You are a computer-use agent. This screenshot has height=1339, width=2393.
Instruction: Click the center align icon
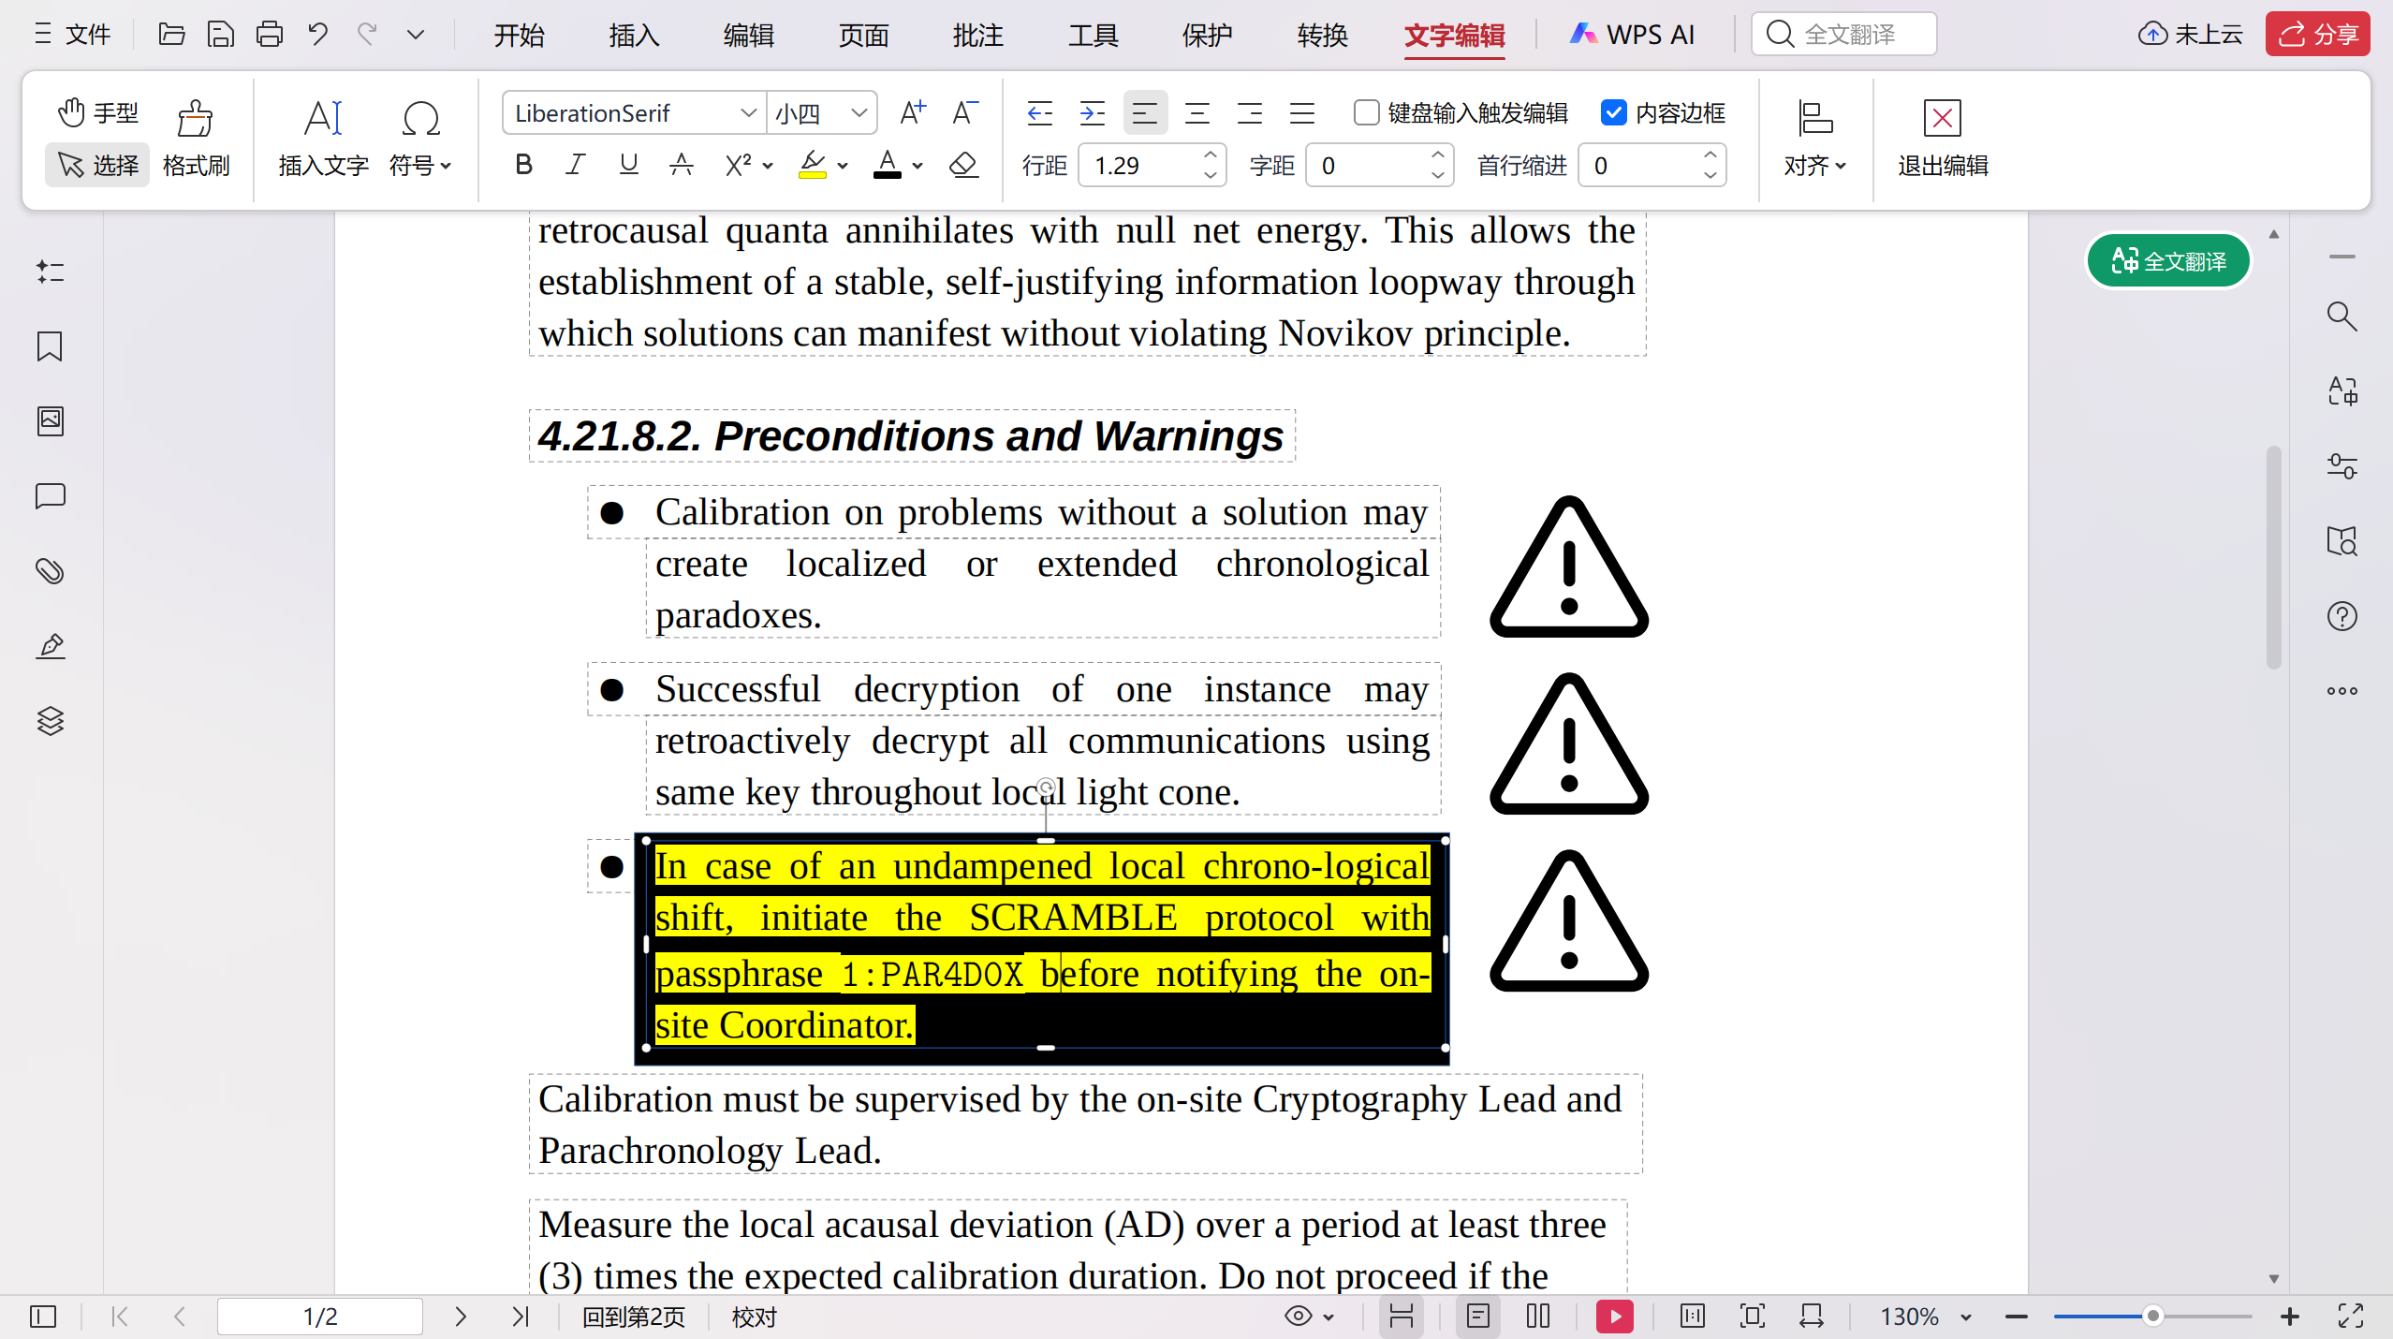(x=1197, y=113)
